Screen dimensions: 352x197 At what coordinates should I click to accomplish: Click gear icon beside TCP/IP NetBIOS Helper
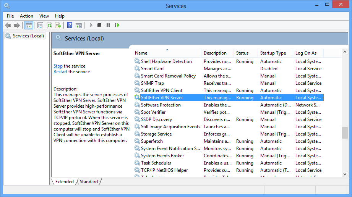tap(137, 170)
